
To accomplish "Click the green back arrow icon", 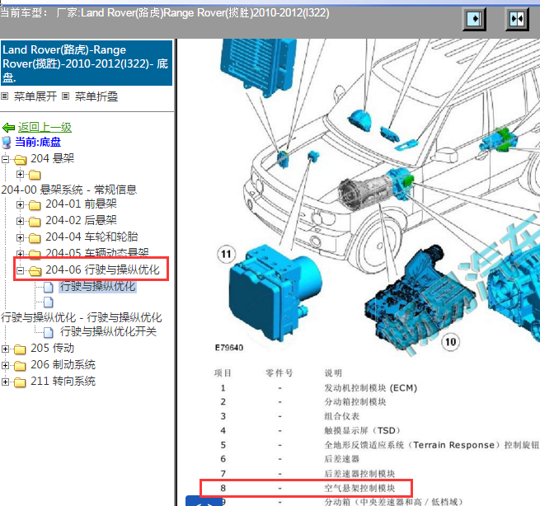I will (8, 128).
